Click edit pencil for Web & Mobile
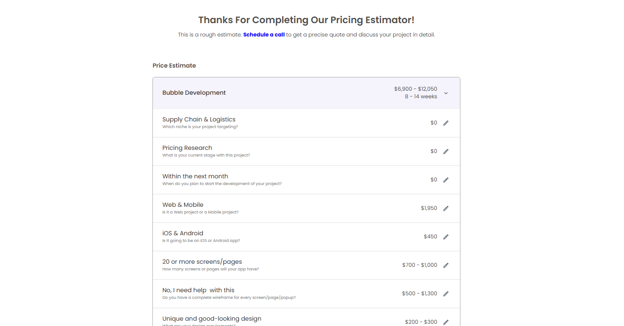Image resolution: width=624 pixels, height=326 pixels. [446, 208]
